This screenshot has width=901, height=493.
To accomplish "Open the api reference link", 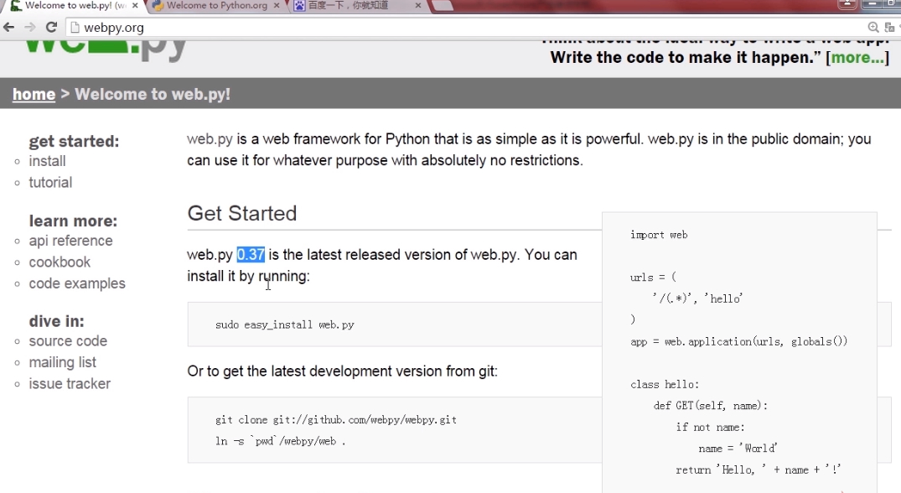I will [x=70, y=241].
